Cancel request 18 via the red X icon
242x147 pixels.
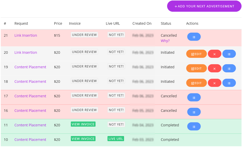(214, 83)
